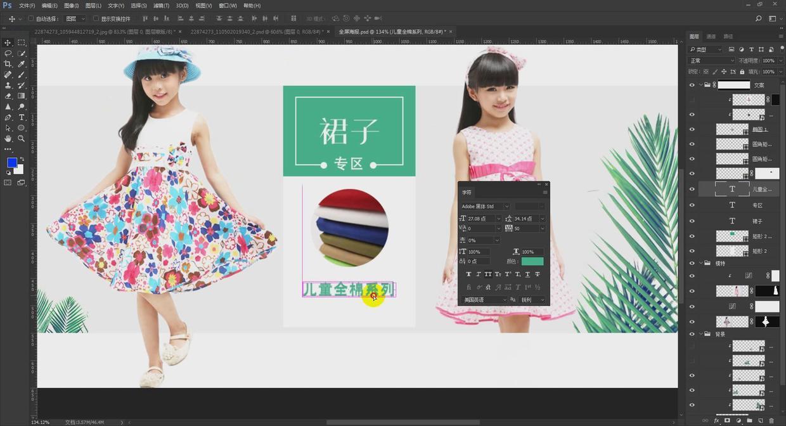Click the green text color swatch
The width and height of the screenshot is (786, 426).
(x=532, y=261)
